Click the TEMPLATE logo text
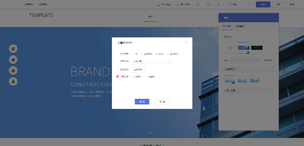Viewport: 304px width, 146px height. pyautogui.click(x=41, y=15)
